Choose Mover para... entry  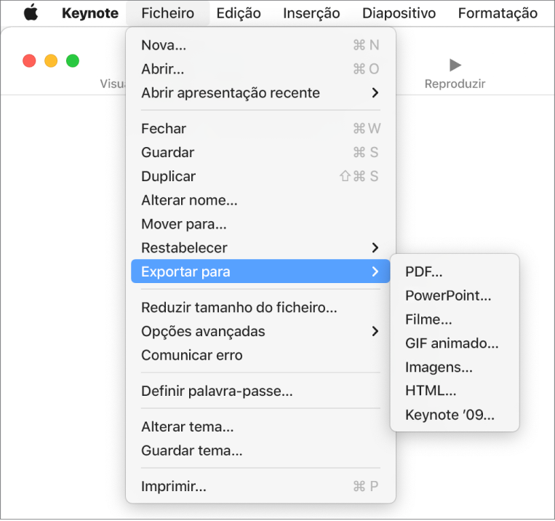coord(260,224)
